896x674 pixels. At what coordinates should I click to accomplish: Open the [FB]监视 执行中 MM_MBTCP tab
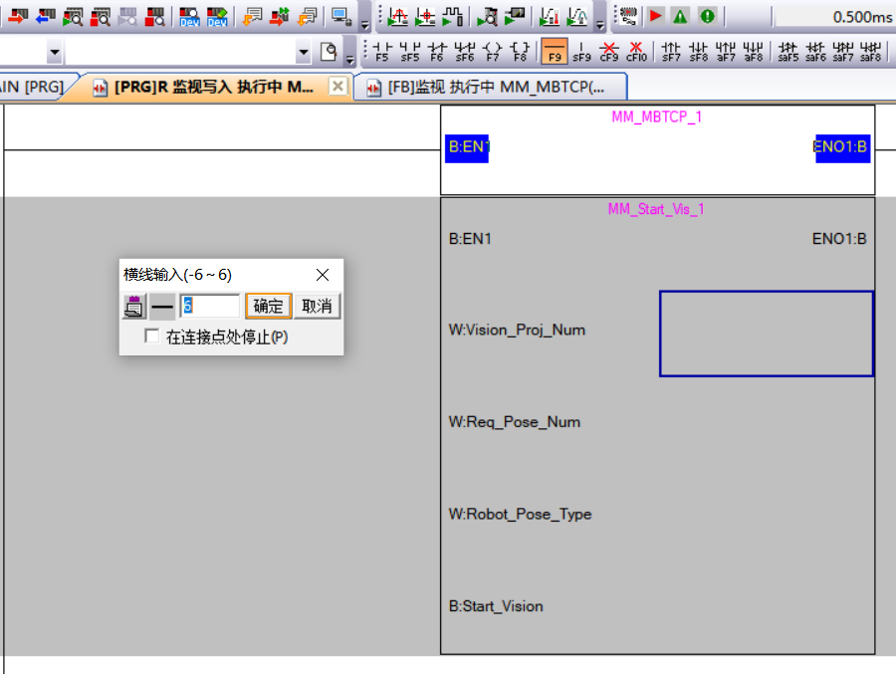490,87
